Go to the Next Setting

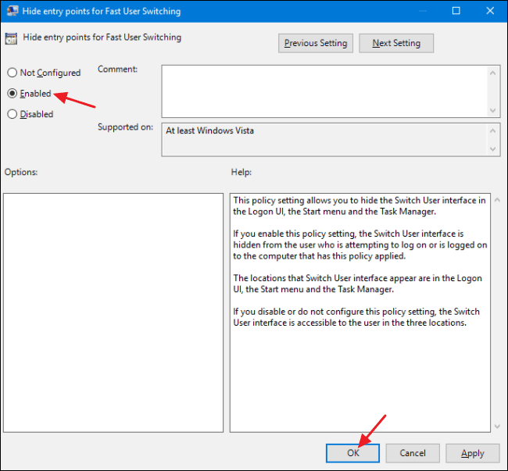pyautogui.click(x=396, y=43)
